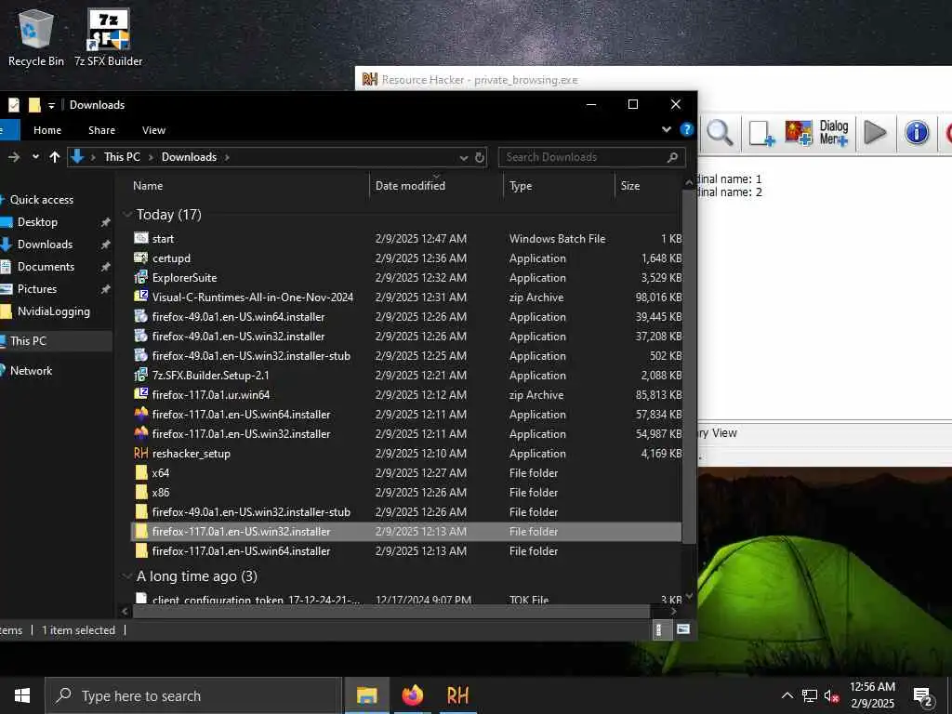The width and height of the screenshot is (952, 714).
Task: Open the Home ribbon tab
Action: coord(47,130)
